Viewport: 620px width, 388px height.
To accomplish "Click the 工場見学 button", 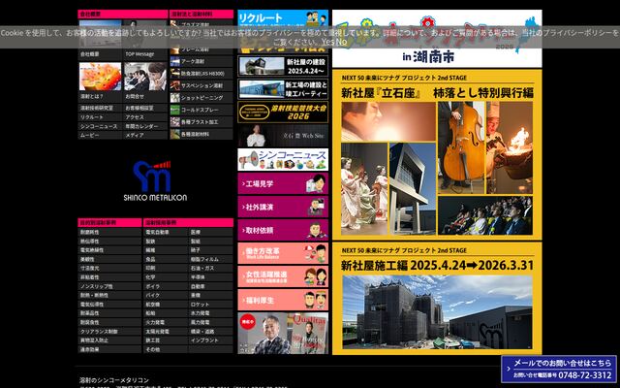I will click(x=283, y=183).
